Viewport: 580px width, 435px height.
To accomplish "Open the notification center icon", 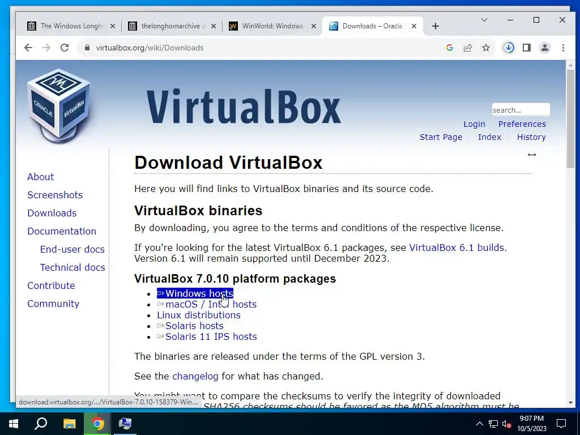I will pyautogui.click(x=561, y=424).
